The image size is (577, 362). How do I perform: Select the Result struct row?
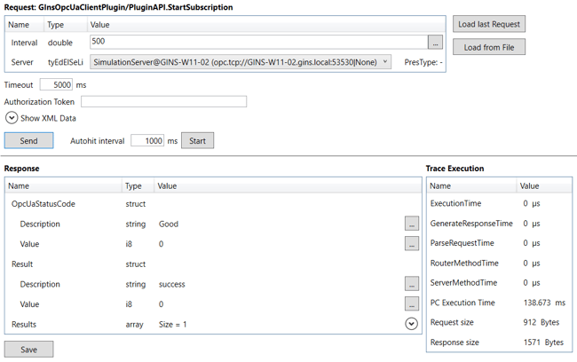pyautogui.click(x=22, y=264)
